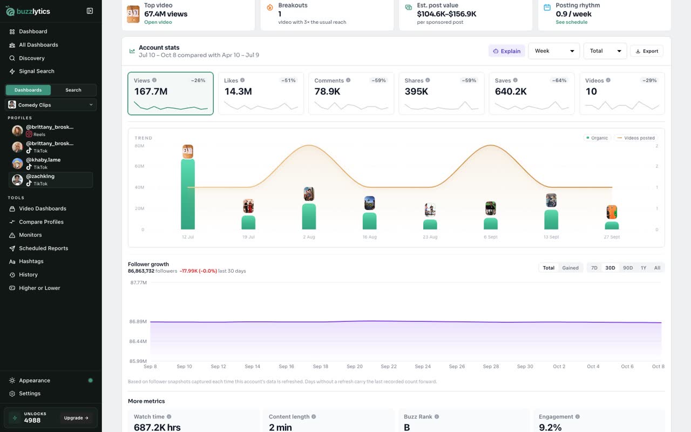Select the Saves stat card
Image resolution: width=691 pixels, height=432 pixels.
pyautogui.click(x=532, y=93)
